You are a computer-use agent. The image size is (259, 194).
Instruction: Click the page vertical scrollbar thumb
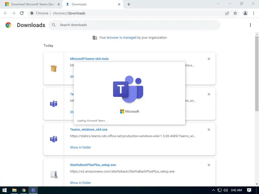(257, 74)
